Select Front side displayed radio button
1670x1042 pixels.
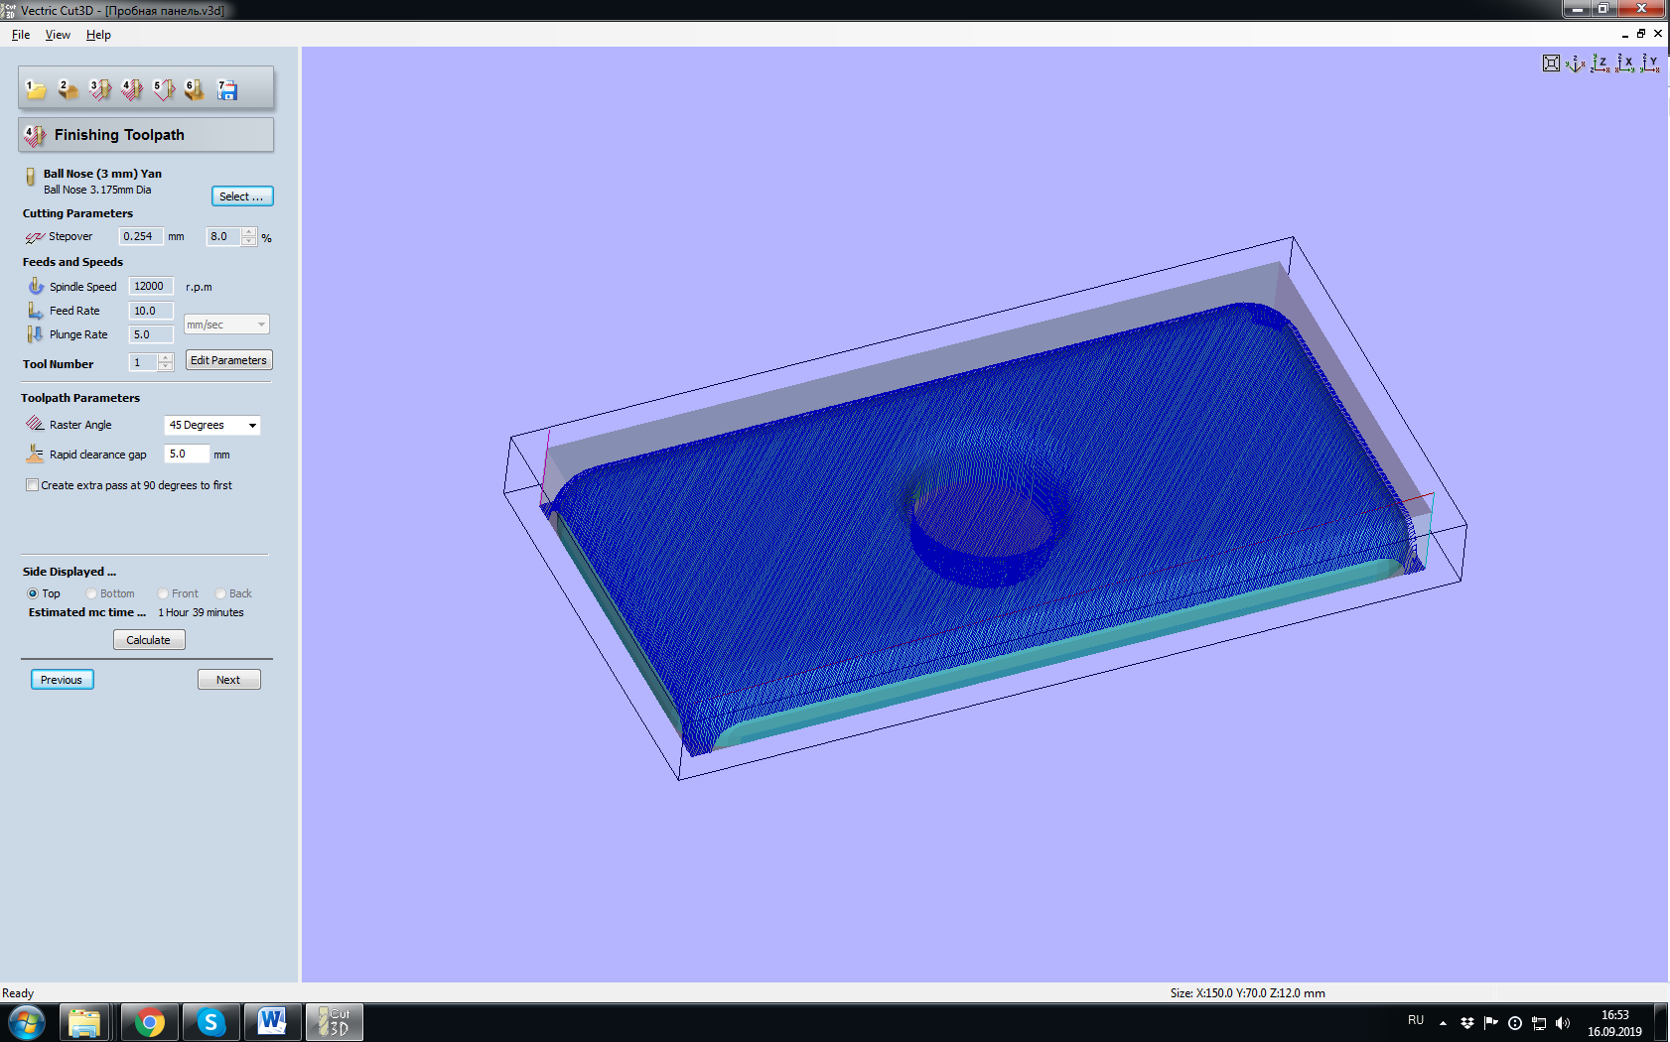pos(163,593)
